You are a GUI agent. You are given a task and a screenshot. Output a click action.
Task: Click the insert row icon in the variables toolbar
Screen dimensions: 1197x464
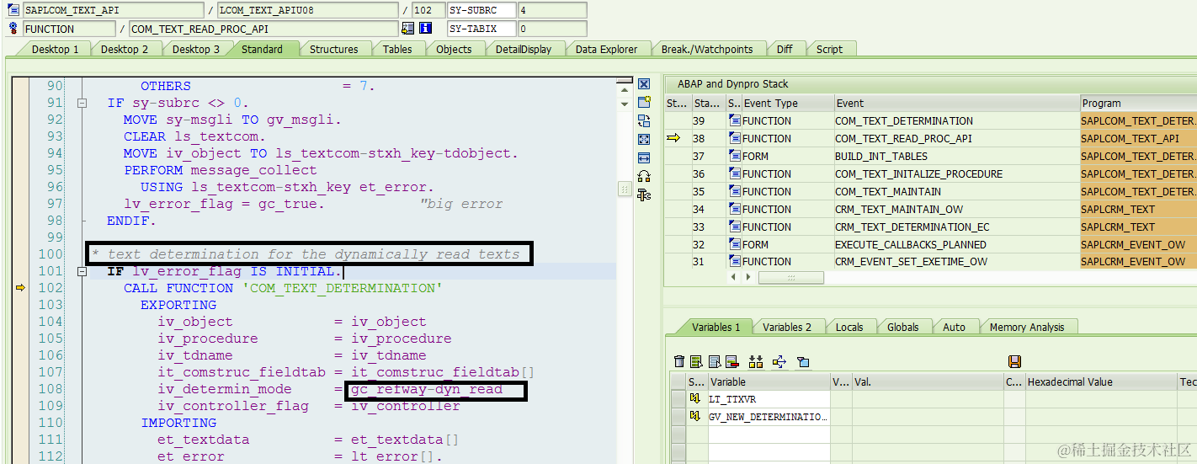(x=696, y=362)
